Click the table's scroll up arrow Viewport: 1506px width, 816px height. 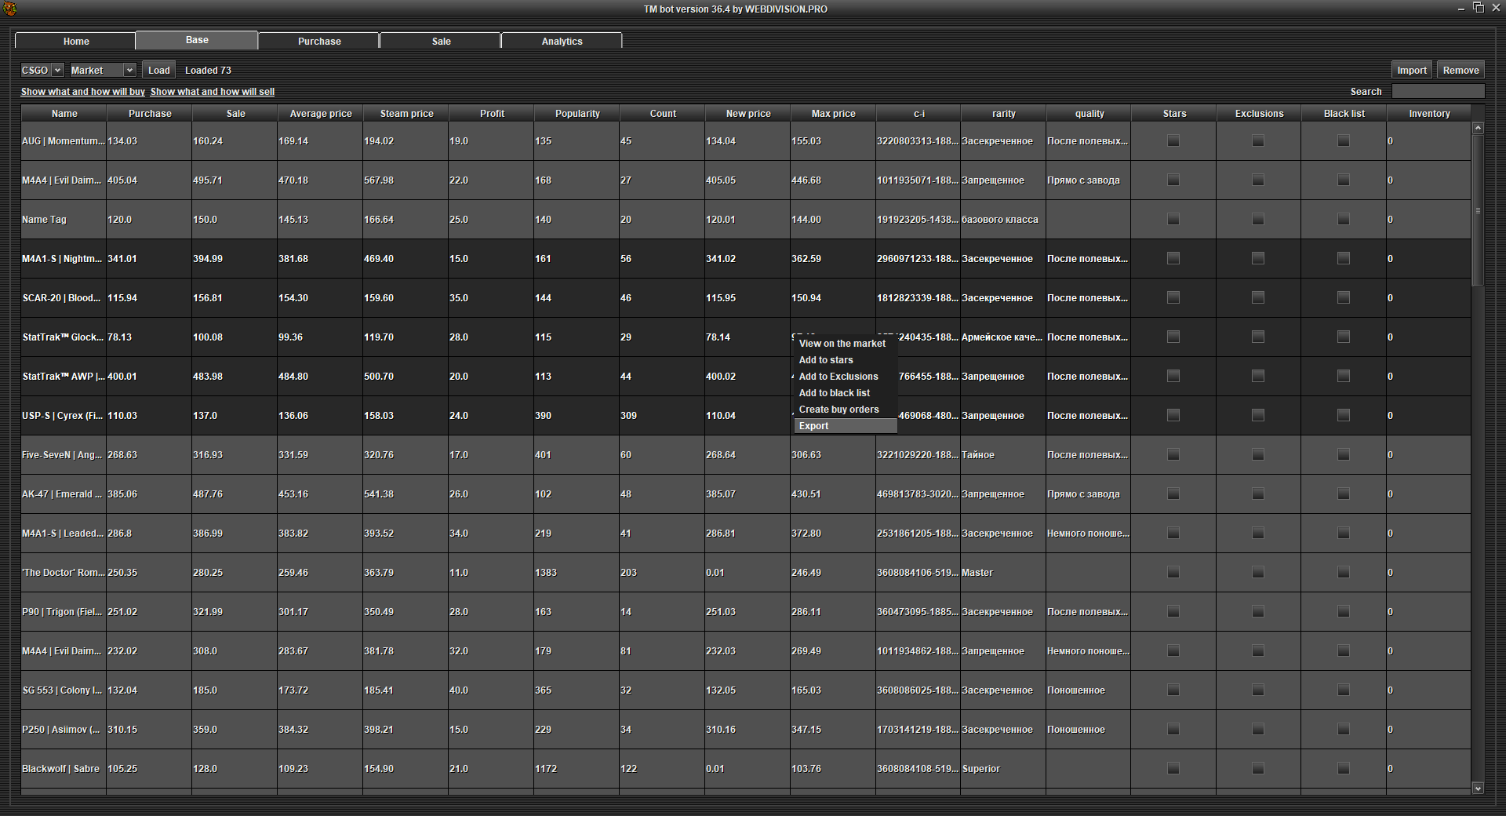click(1478, 128)
